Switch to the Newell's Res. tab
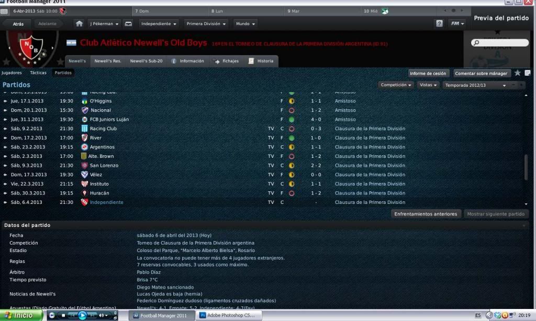Screen dimensions: 536x321 [108, 61]
